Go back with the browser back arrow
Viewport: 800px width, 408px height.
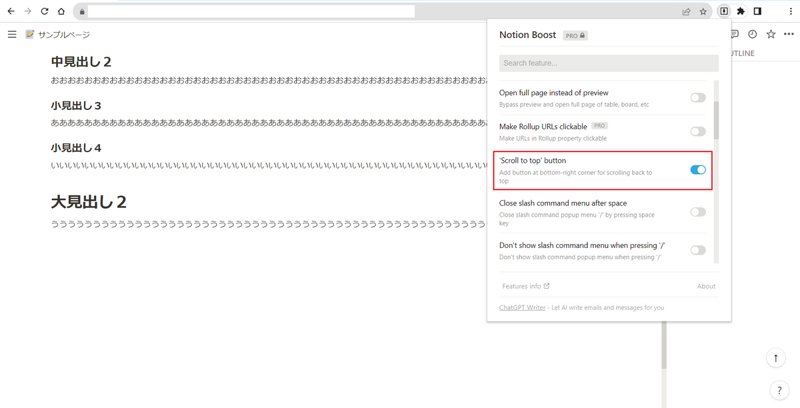(11, 11)
